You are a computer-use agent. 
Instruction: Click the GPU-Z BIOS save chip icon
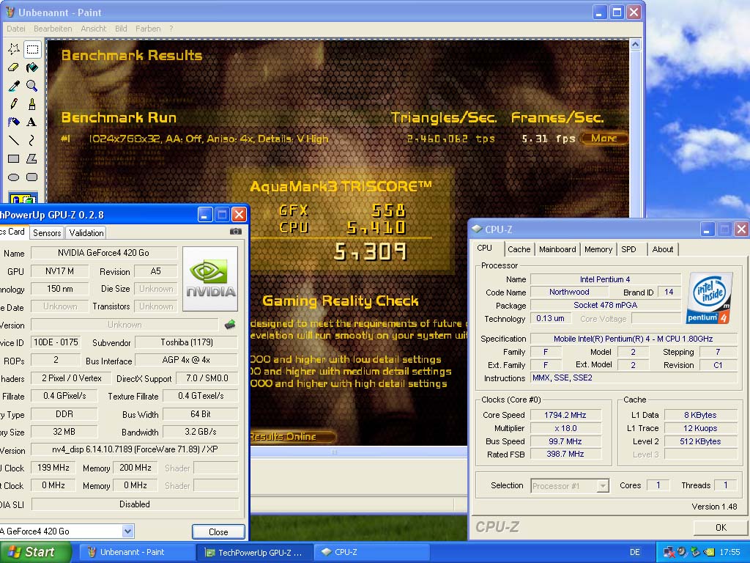[x=230, y=325]
